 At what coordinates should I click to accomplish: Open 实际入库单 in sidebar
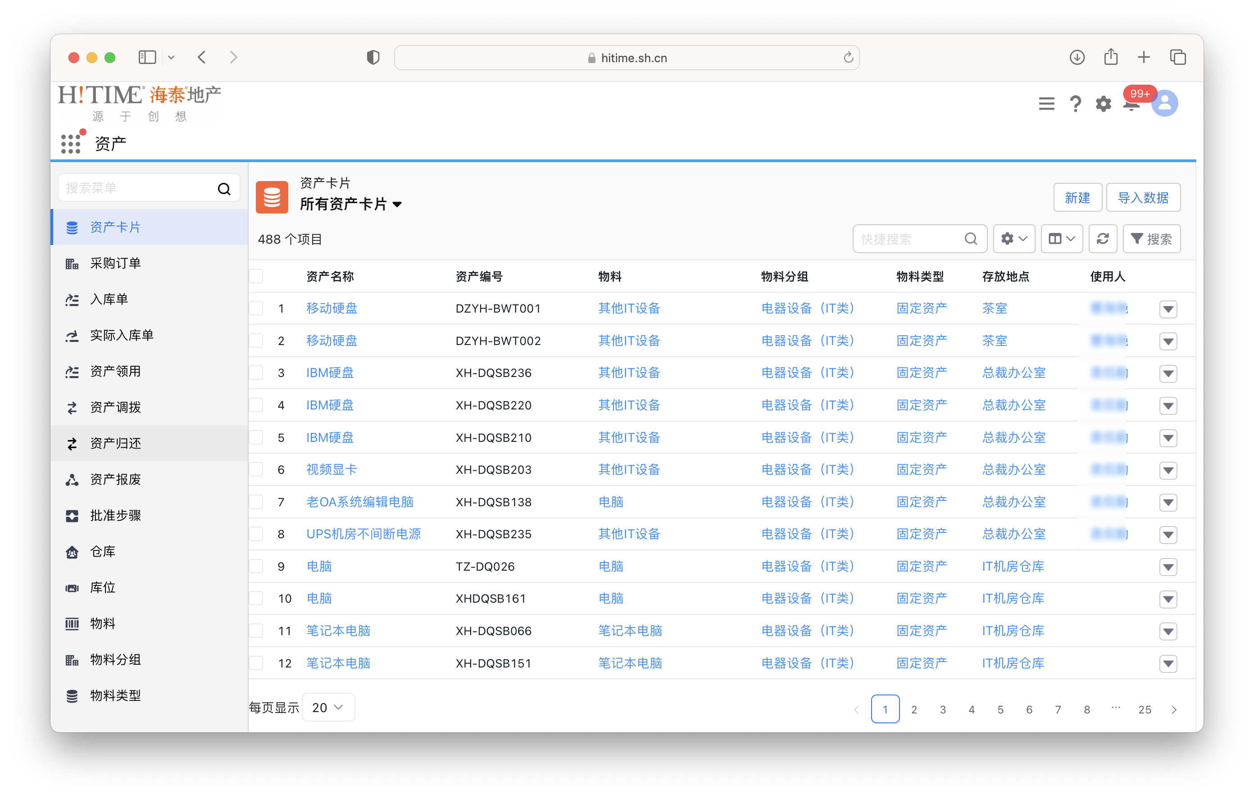tap(149, 335)
